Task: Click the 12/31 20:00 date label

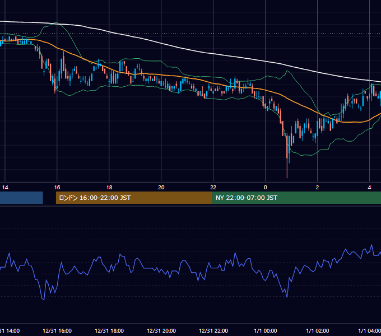Action: (161, 330)
